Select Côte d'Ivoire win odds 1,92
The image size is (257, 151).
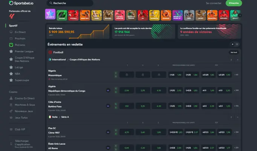click(127, 106)
